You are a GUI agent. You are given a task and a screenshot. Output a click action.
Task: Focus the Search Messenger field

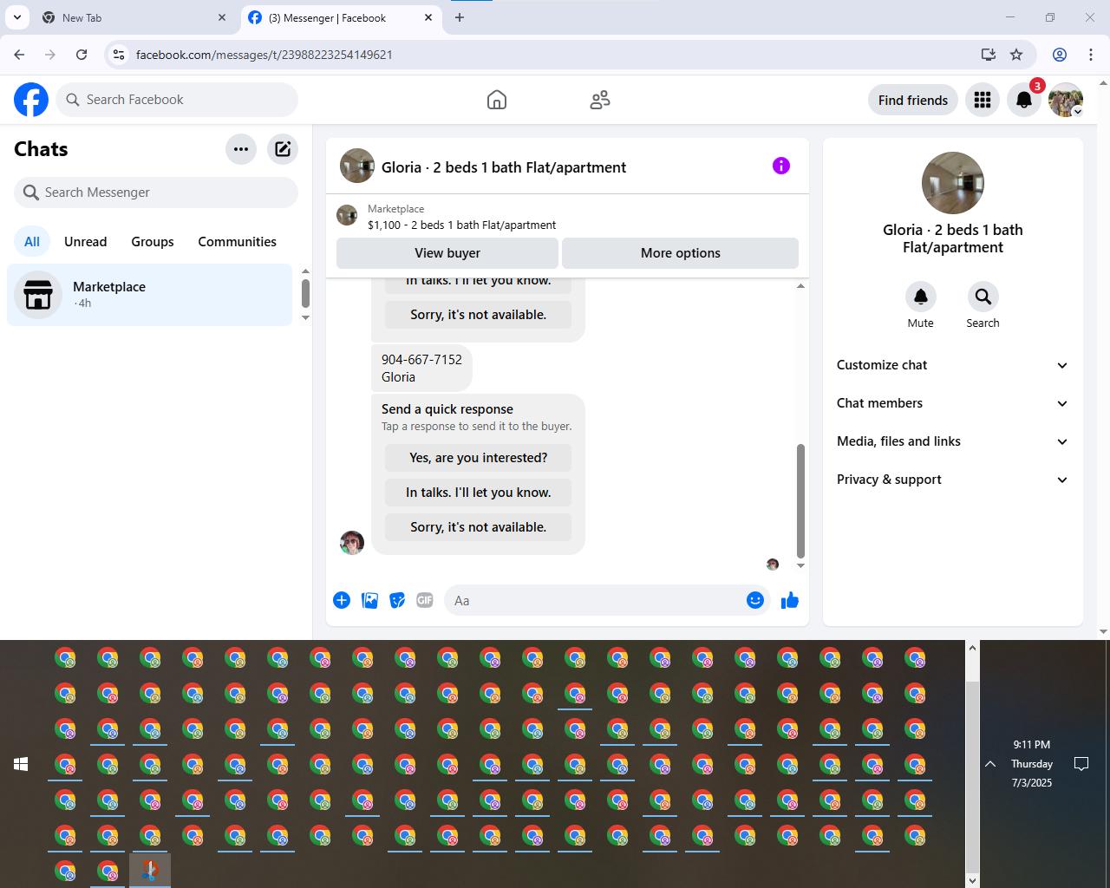[x=156, y=193]
